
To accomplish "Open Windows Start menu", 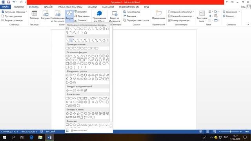I will (4, 137).
